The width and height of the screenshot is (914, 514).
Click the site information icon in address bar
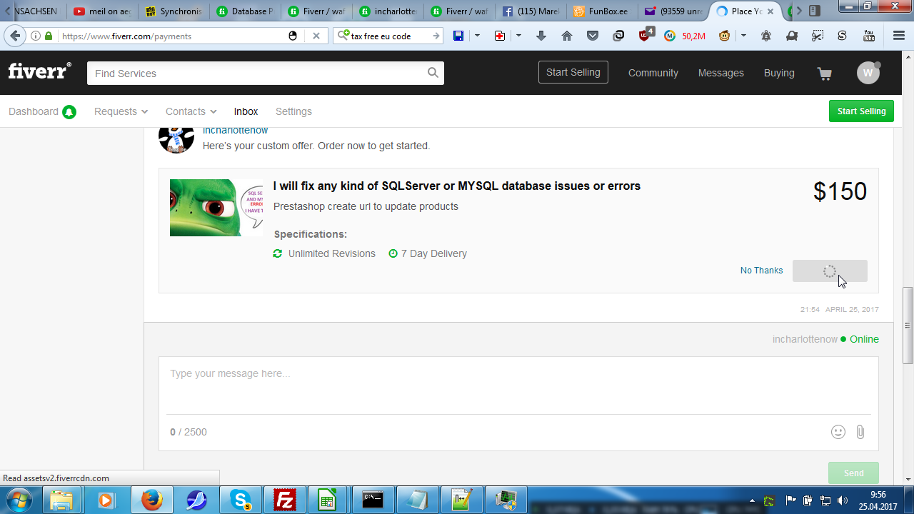36,36
